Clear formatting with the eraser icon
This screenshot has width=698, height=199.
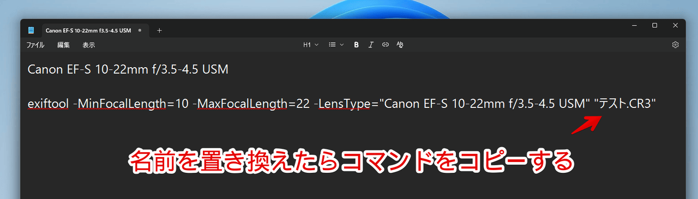pos(400,45)
